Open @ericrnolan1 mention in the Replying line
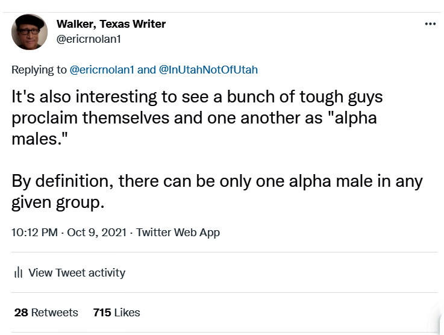 pos(102,69)
